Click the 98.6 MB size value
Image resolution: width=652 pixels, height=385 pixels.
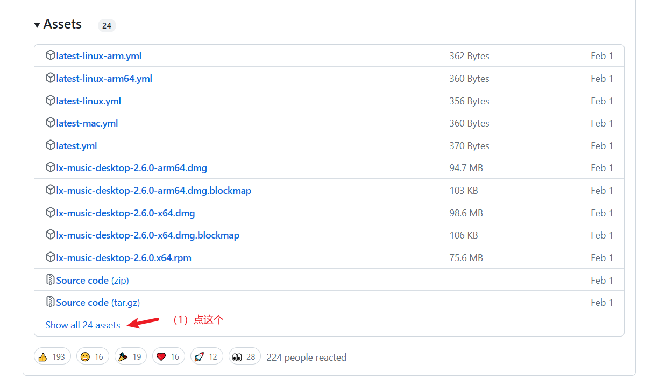[x=466, y=213]
